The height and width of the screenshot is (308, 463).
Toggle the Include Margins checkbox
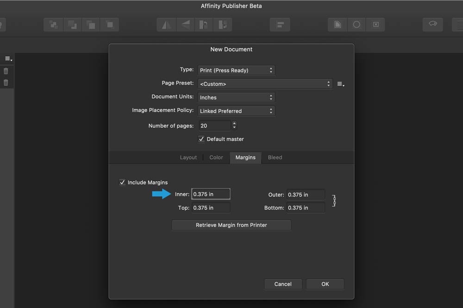pyautogui.click(x=122, y=182)
